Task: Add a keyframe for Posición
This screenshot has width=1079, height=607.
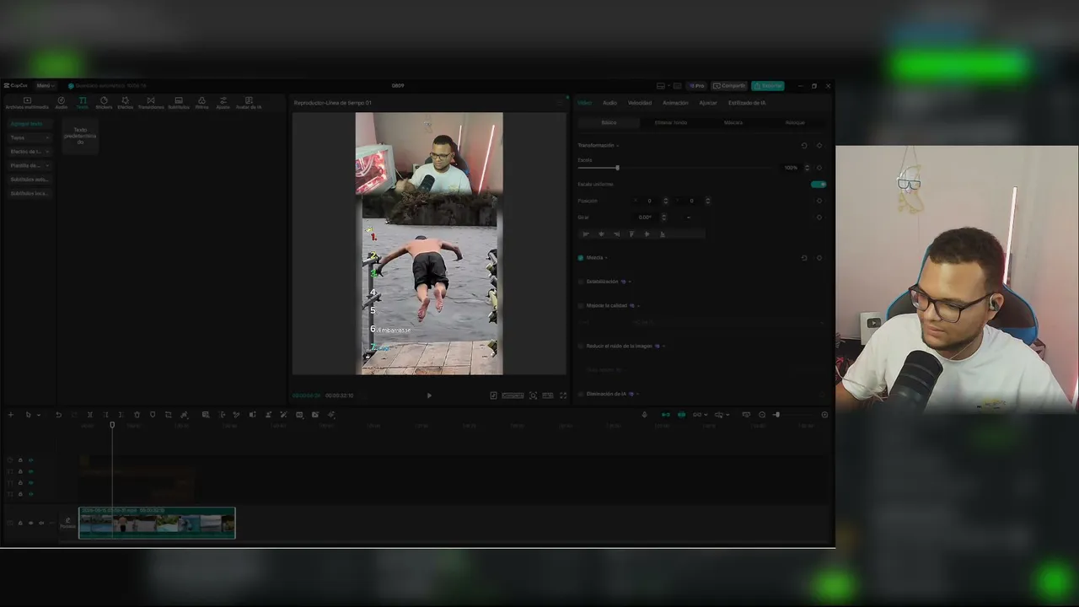Action: [x=819, y=201]
